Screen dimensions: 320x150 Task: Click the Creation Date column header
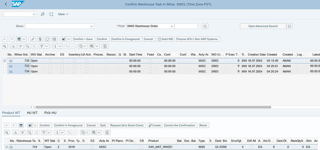click(257, 55)
